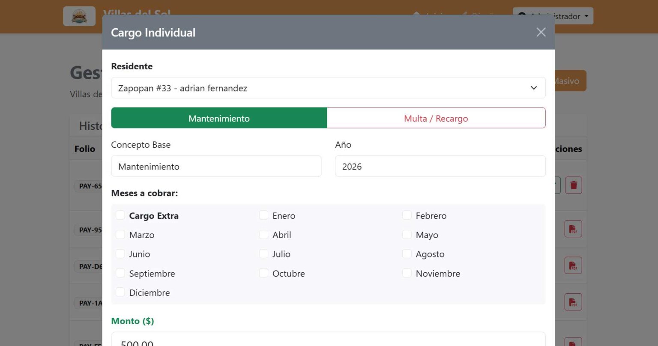Check the Julio month option
658x346 pixels.
pos(263,254)
